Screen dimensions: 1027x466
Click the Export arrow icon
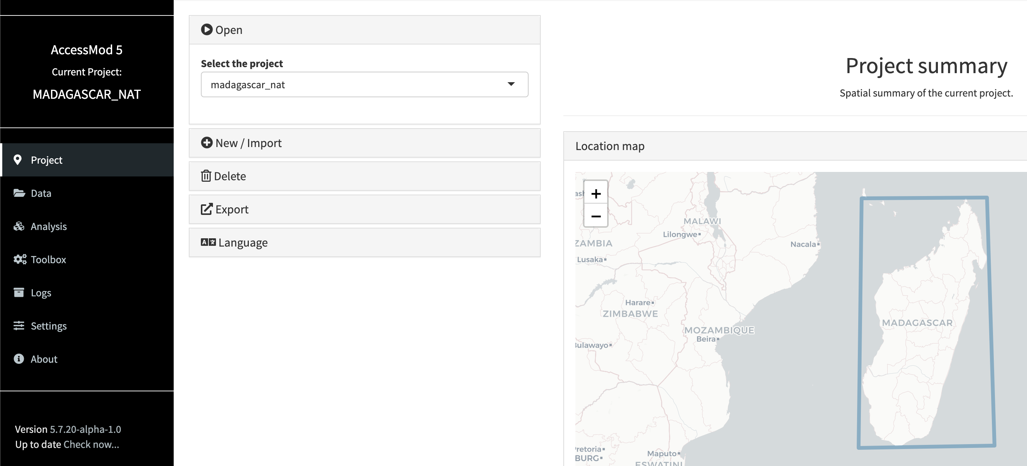206,209
